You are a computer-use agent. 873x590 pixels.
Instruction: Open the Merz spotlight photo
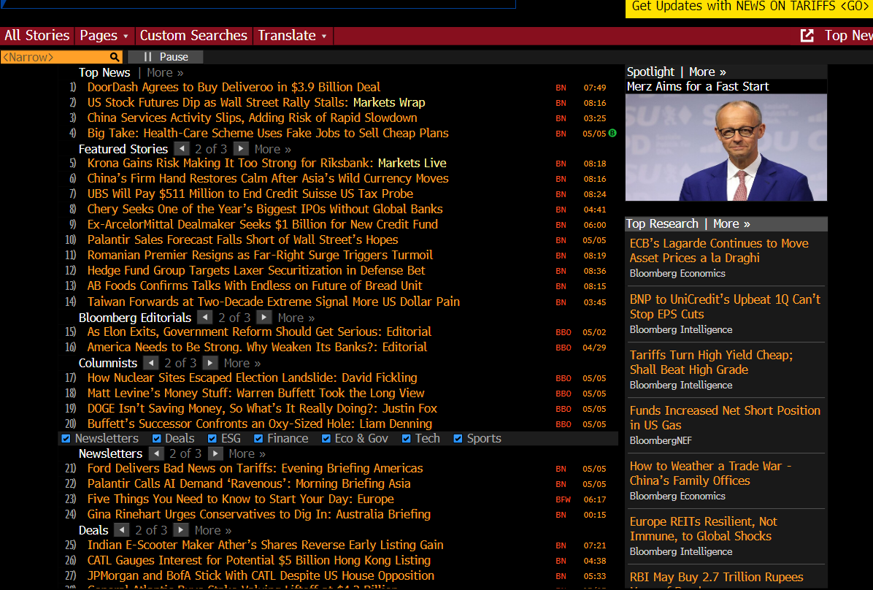[726, 147]
